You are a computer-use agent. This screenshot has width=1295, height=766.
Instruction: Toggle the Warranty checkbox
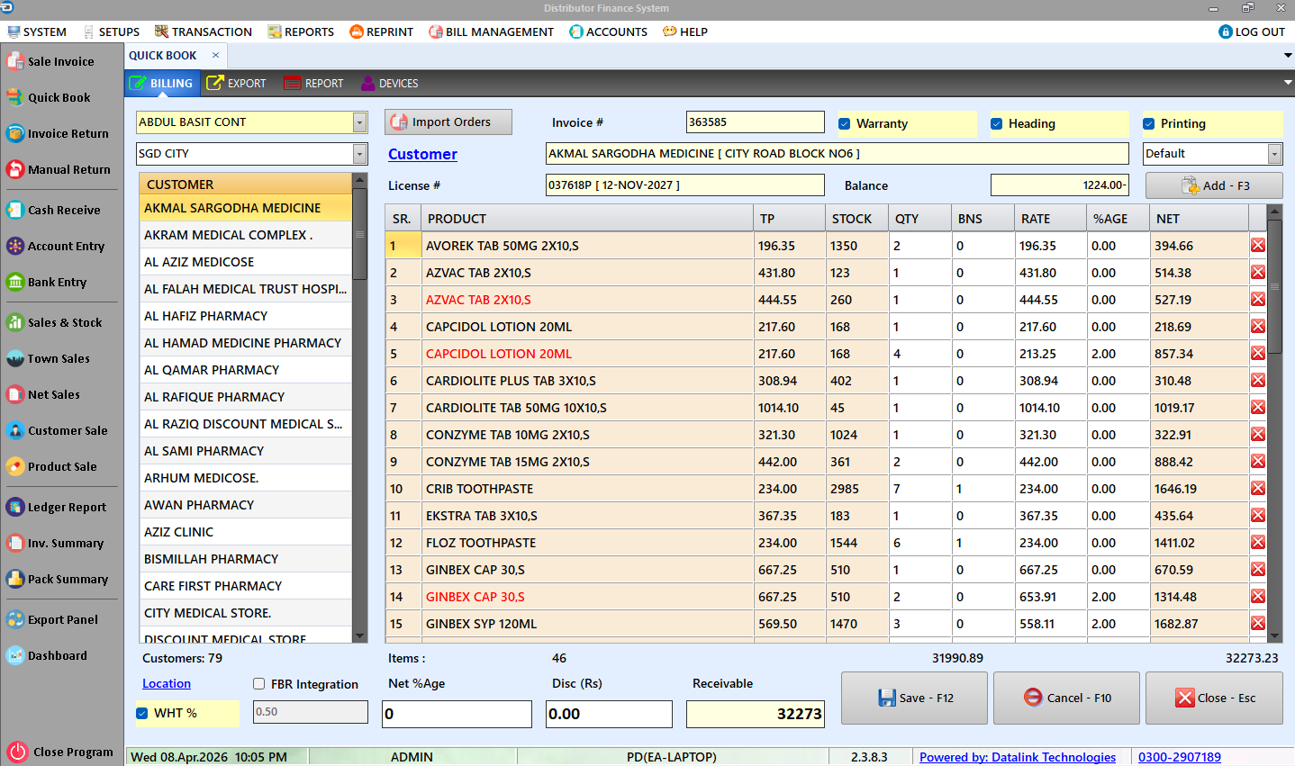point(845,123)
